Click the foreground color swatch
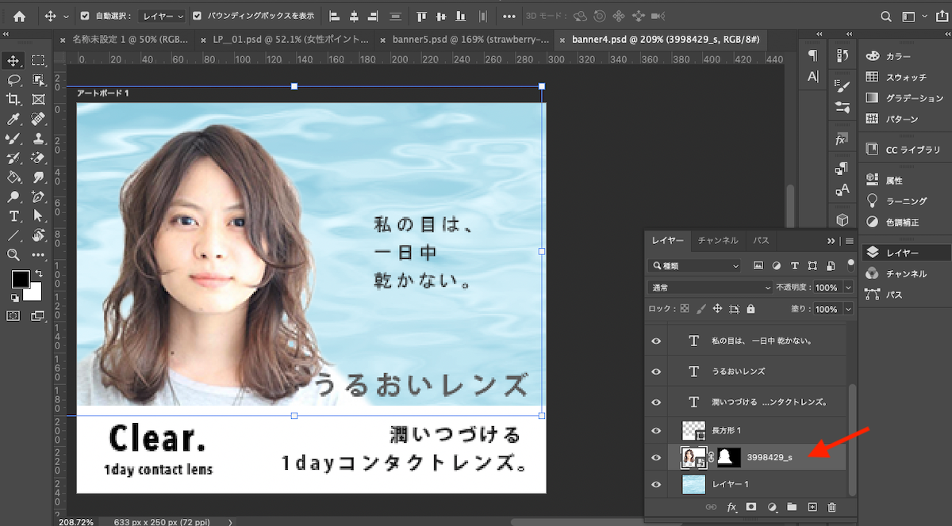The width and height of the screenshot is (952, 526). pos(20,279)
